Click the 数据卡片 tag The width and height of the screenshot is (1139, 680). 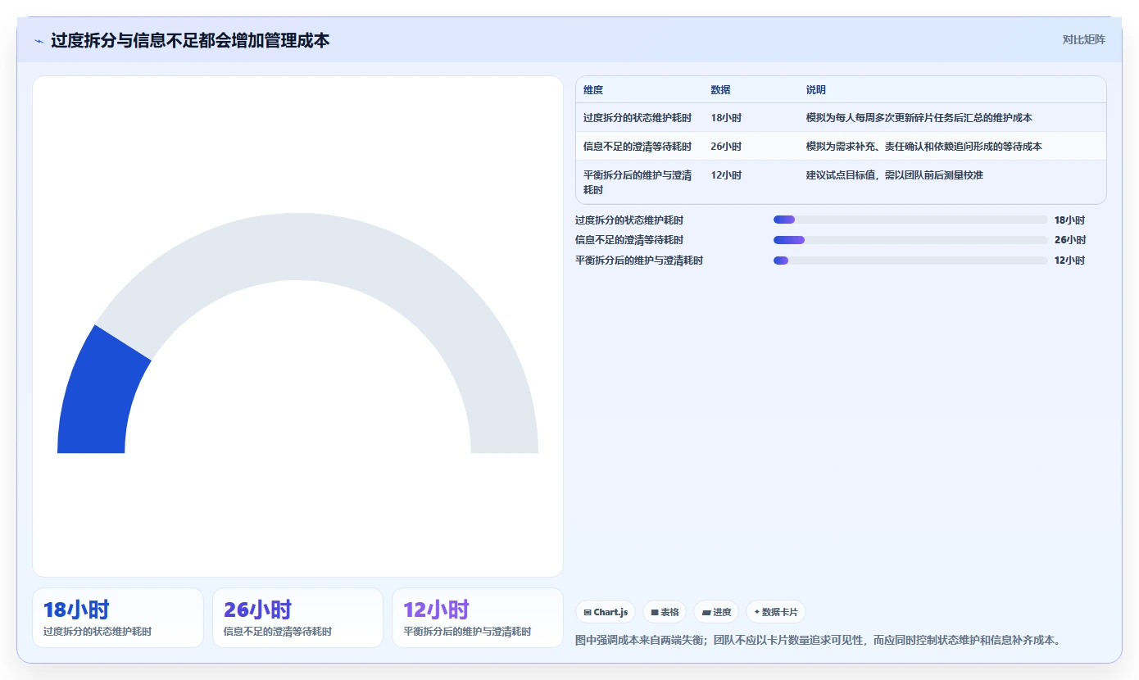click(775, 612)
